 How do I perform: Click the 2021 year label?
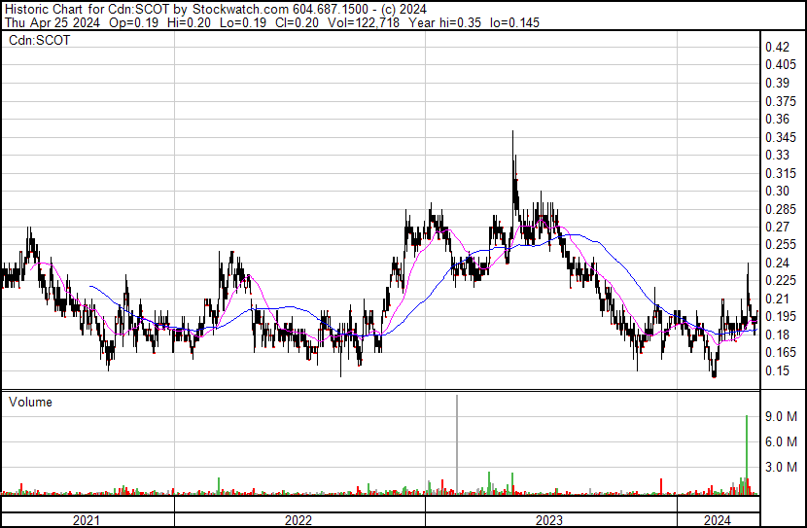[86, 520]
